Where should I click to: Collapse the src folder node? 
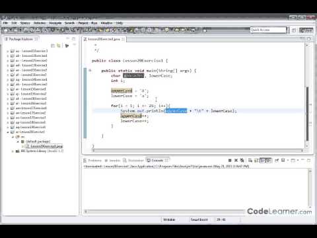(x=13, y=137)
